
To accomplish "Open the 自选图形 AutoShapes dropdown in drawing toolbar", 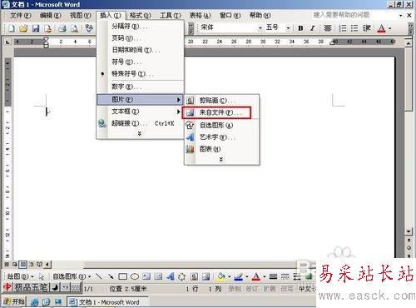I will pos(72,276).
